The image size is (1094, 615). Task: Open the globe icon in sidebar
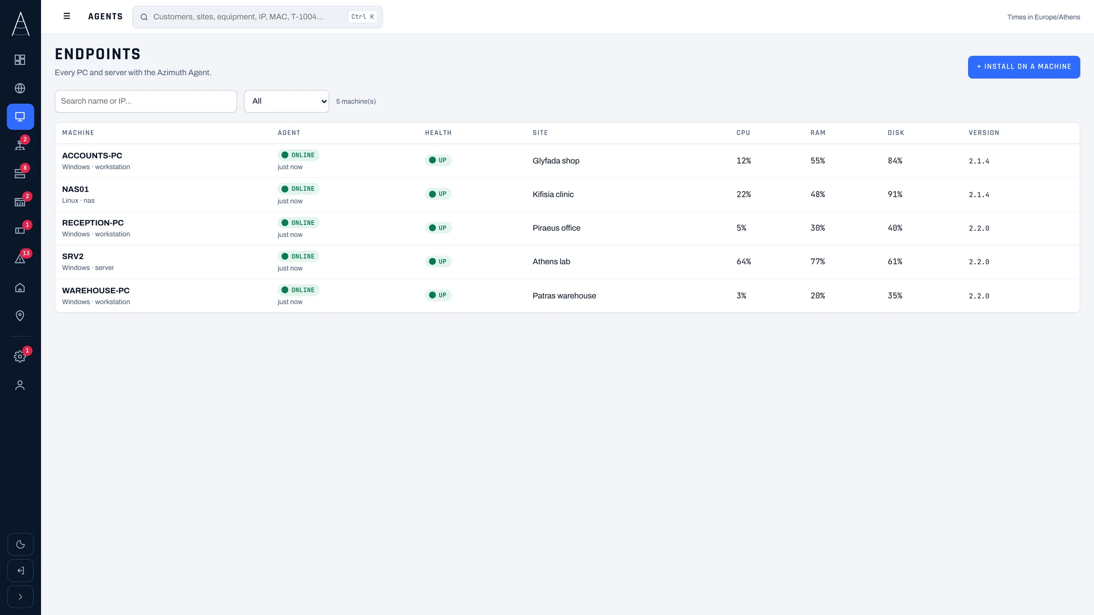pos(20,88)
